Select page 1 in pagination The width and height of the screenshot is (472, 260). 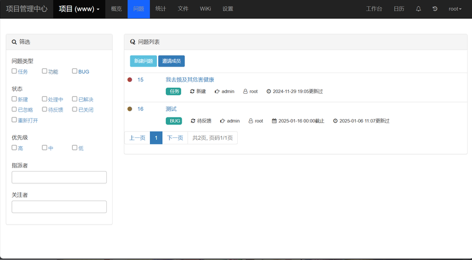click(x=156, y=138)
